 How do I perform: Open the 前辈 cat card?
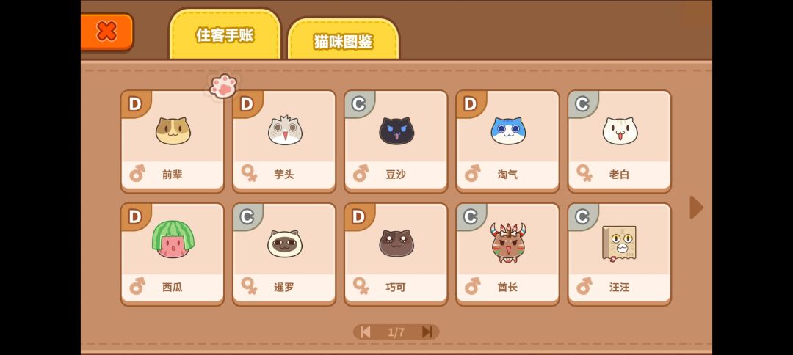[x=173, y=142]
